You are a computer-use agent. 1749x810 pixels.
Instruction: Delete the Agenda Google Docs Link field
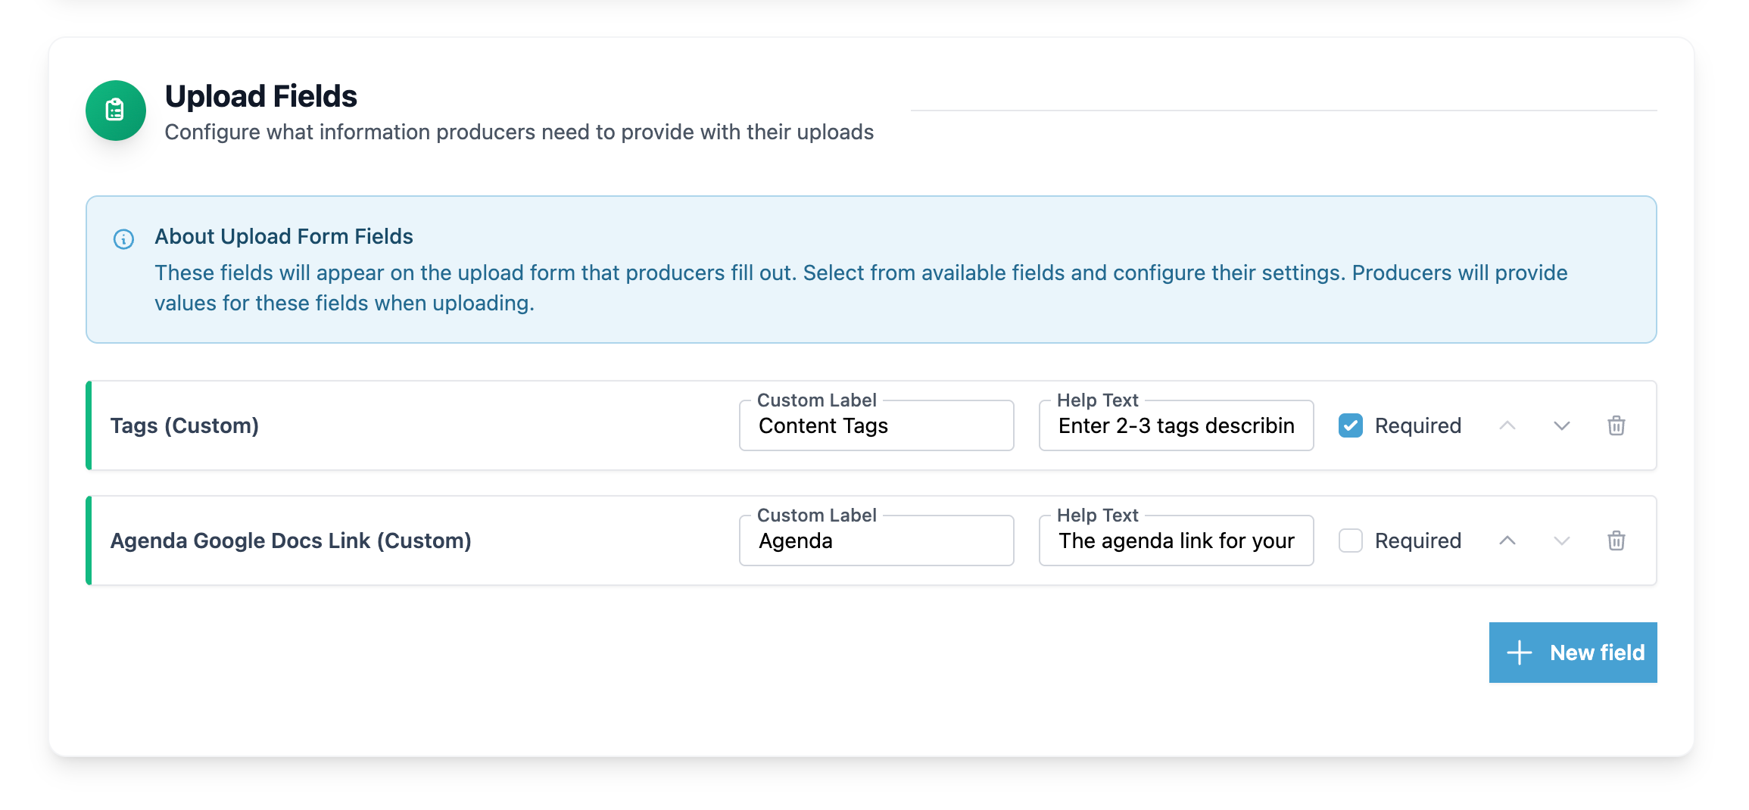pos(1616,541)
